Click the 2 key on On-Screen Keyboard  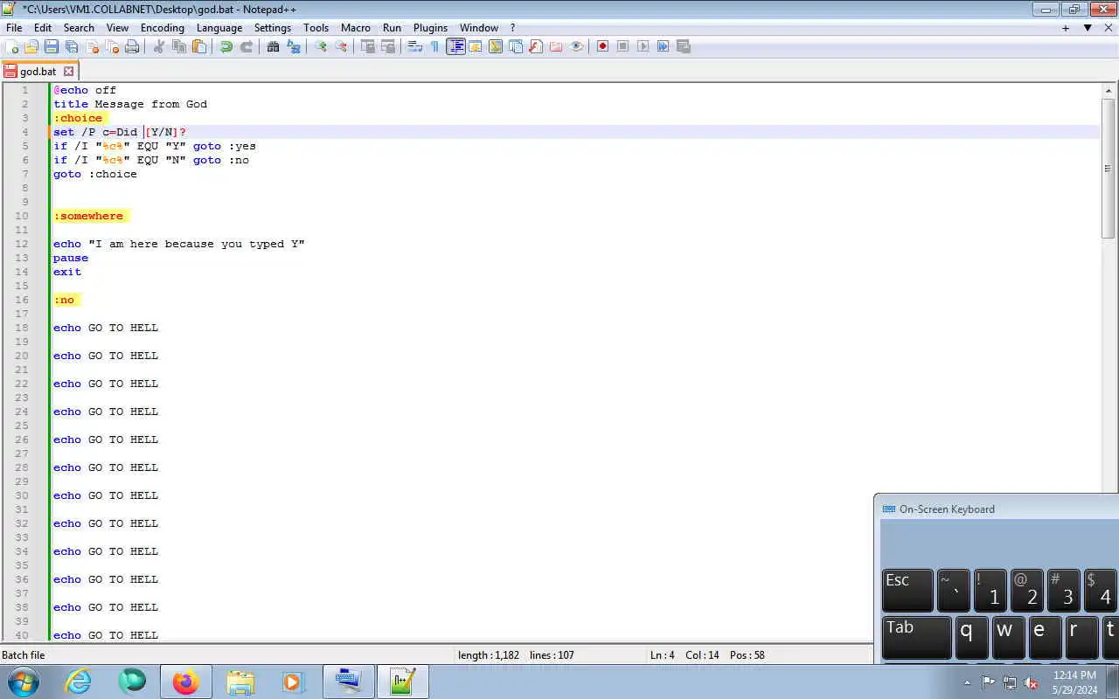(1027, 590)
